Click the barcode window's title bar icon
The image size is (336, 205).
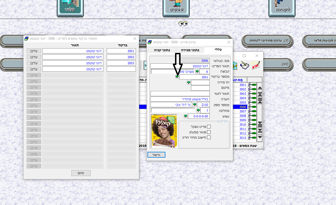[26, 39]
